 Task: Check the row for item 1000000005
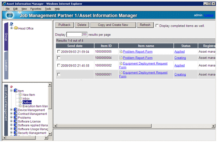pyautogui.click(x=58, y=52)
